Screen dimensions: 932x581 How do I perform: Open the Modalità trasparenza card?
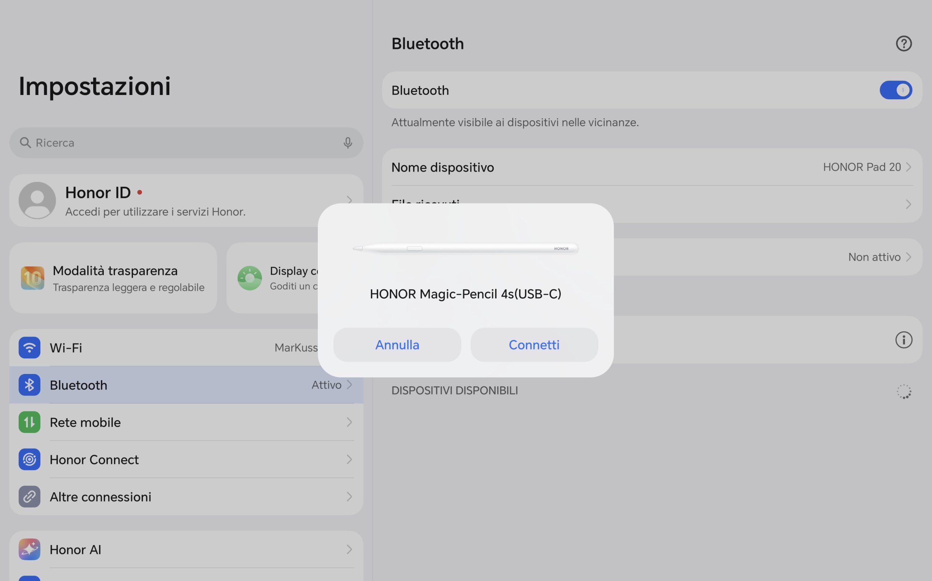click(x=113, y=278)
